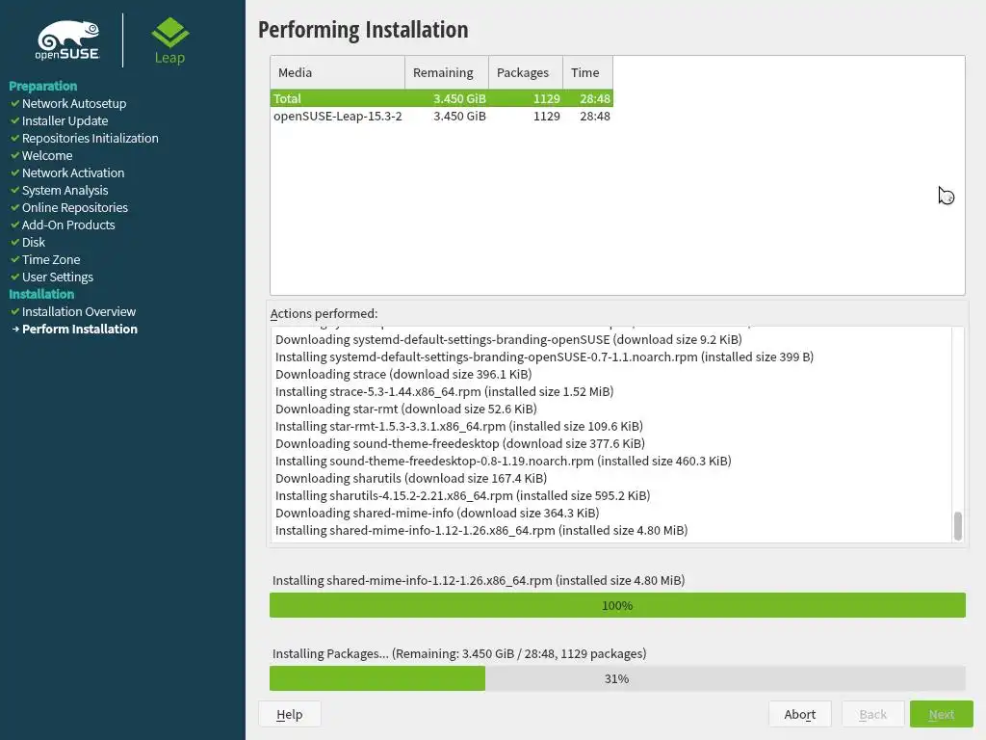Select the Installation Overview step
Viewport: 986px width, 740px height.
[79, 311]
